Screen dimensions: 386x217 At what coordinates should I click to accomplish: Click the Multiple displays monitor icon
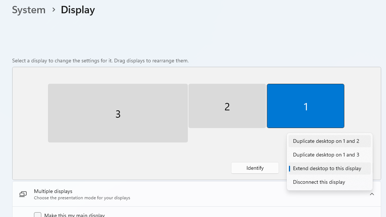(x=23, y=194)
